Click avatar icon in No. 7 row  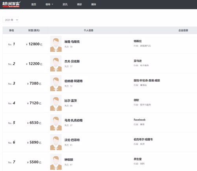[56, 162]
